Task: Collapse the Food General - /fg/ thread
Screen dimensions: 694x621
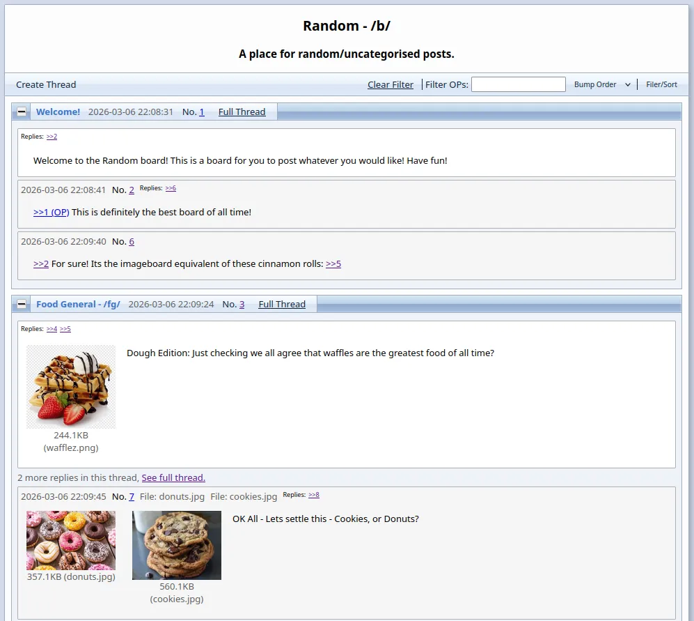Action: (22, 304)
